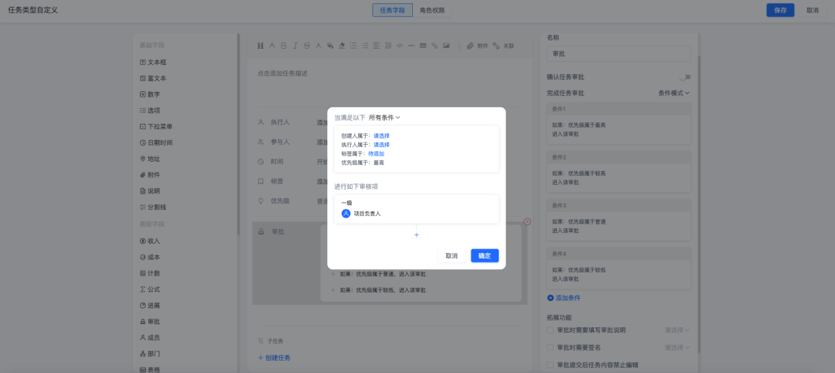Add the 富文本 field from sidebar
This screenshot has width=835, height=373.
click(x=153, y=78)
